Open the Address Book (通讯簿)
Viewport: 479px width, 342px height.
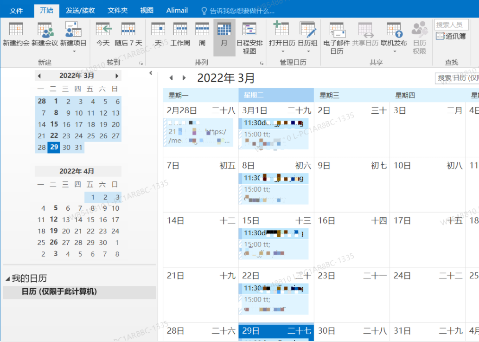click(451, 36)
